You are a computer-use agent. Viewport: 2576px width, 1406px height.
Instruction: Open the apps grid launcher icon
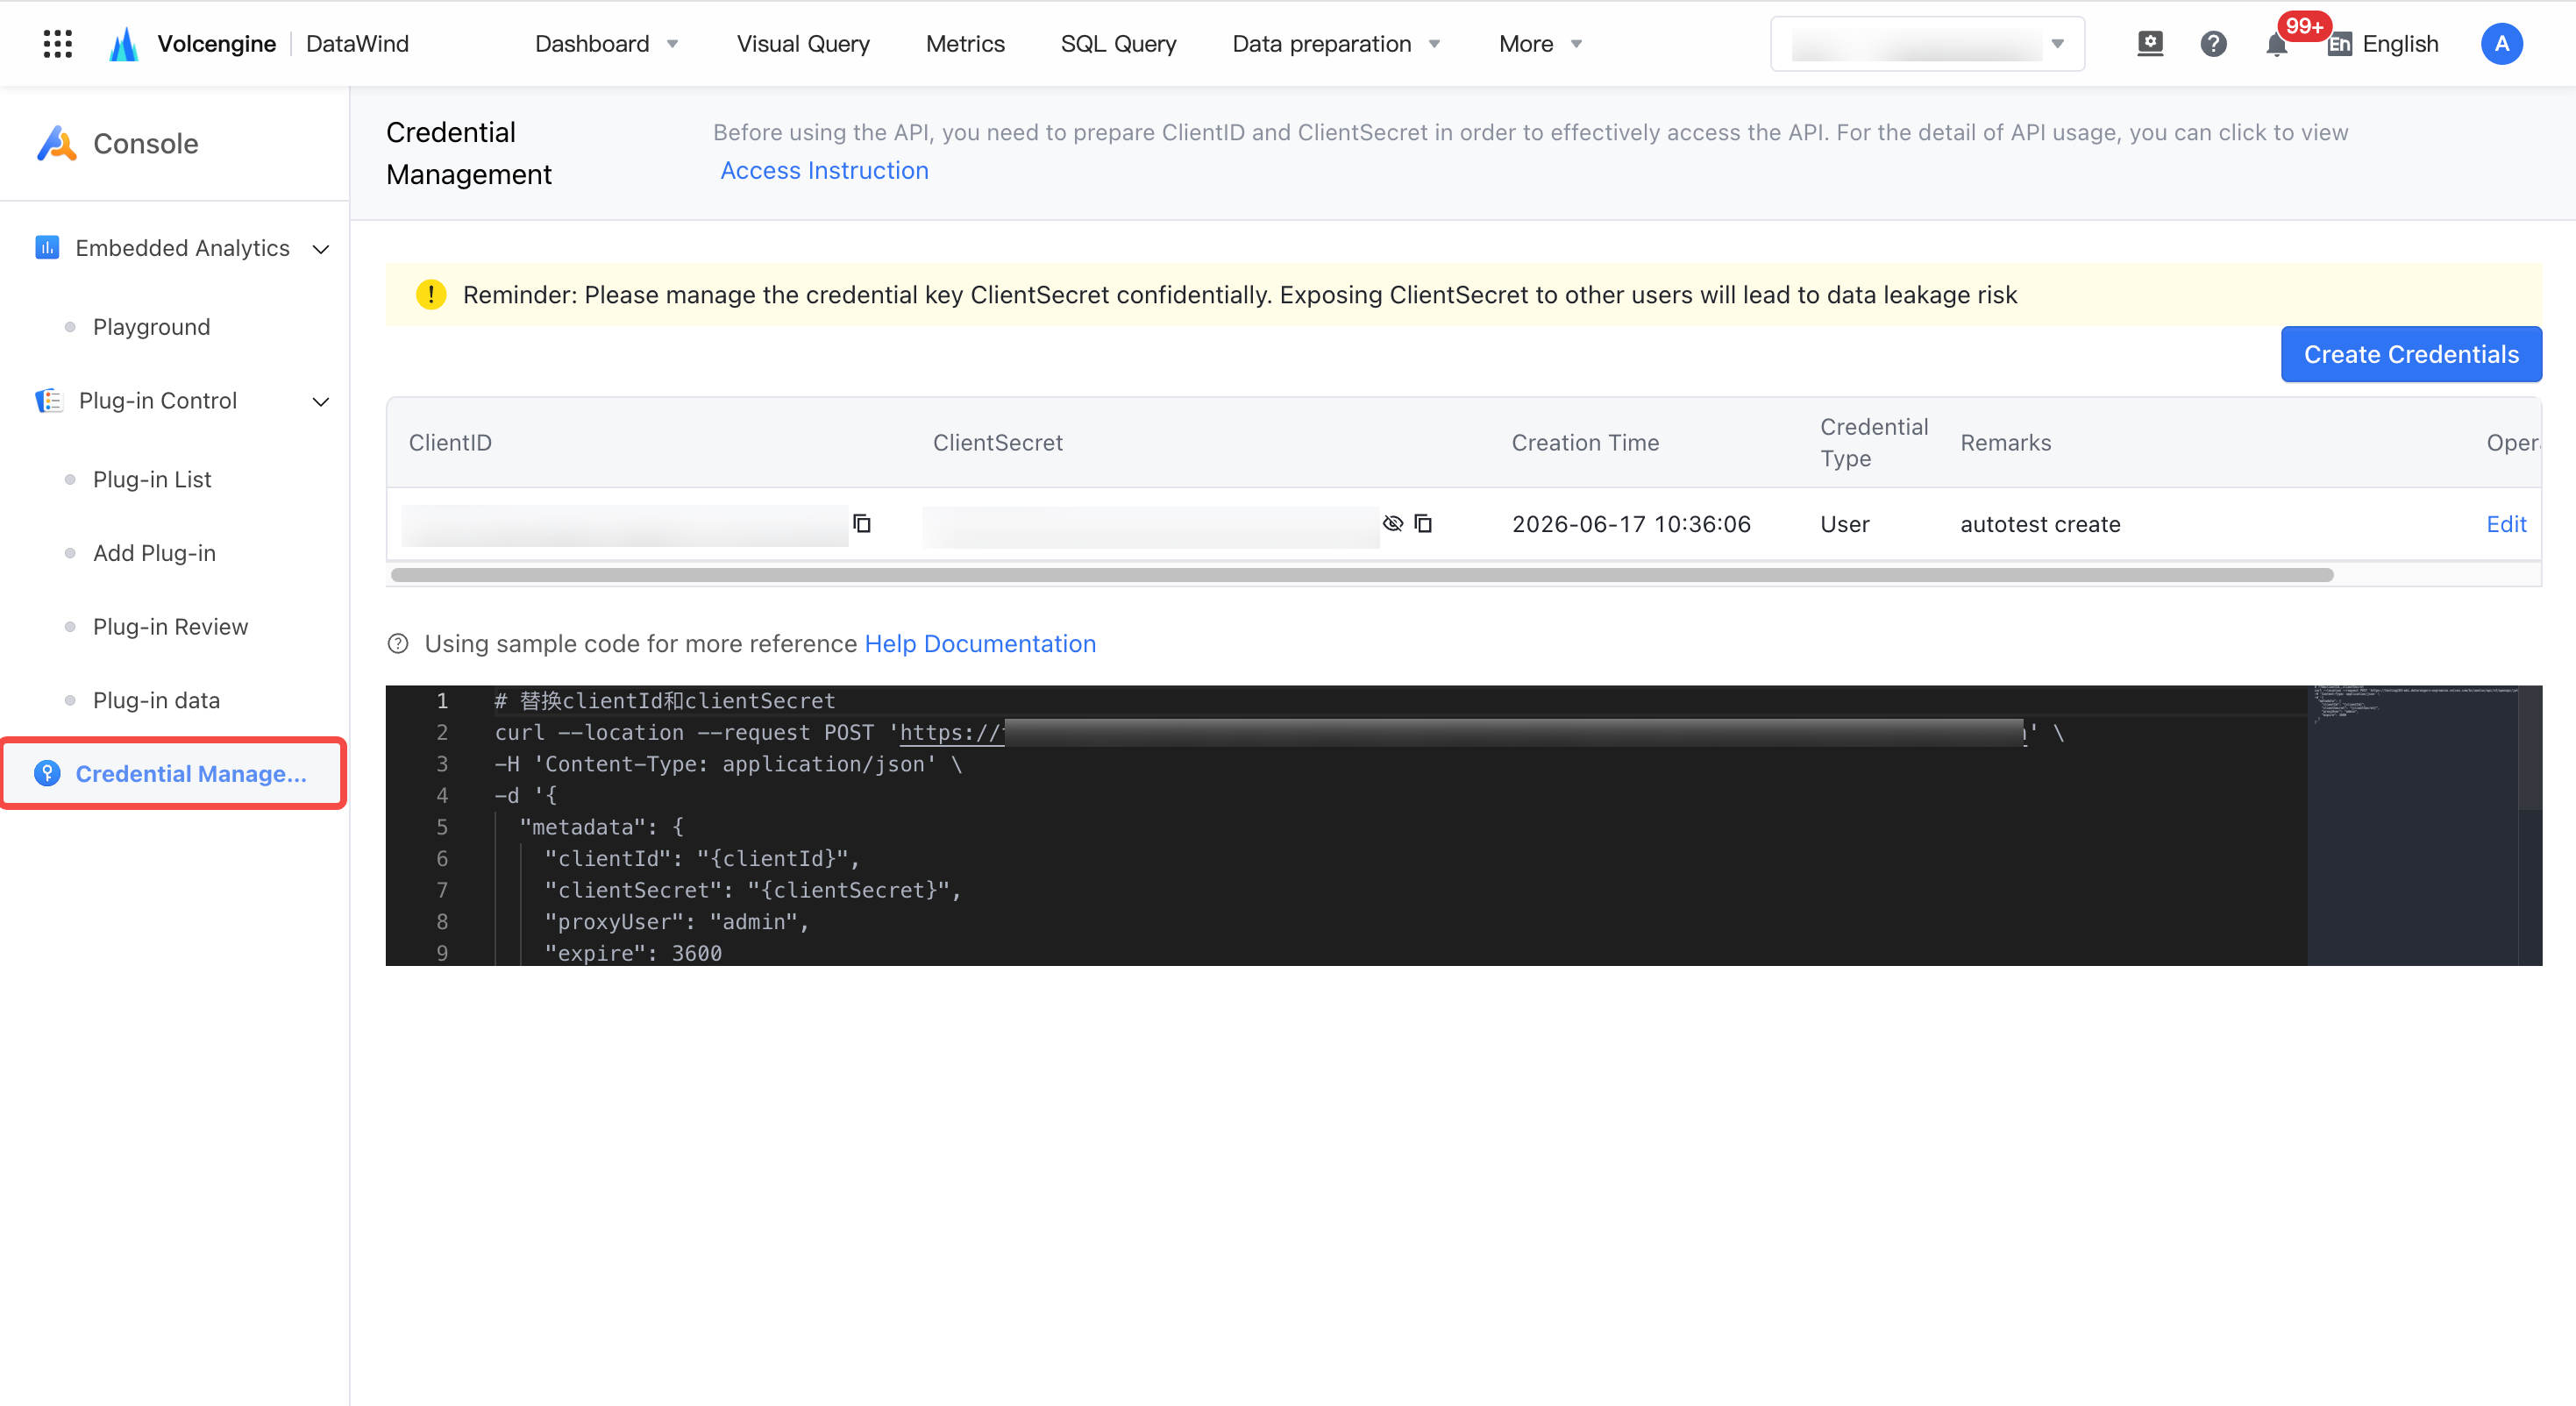point(58,44)
